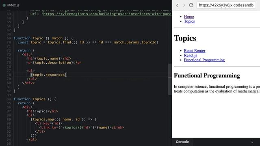Viewport: 260px width, 146px height.
Task: Follow the Home link in preview
Action: click(189, 17)
